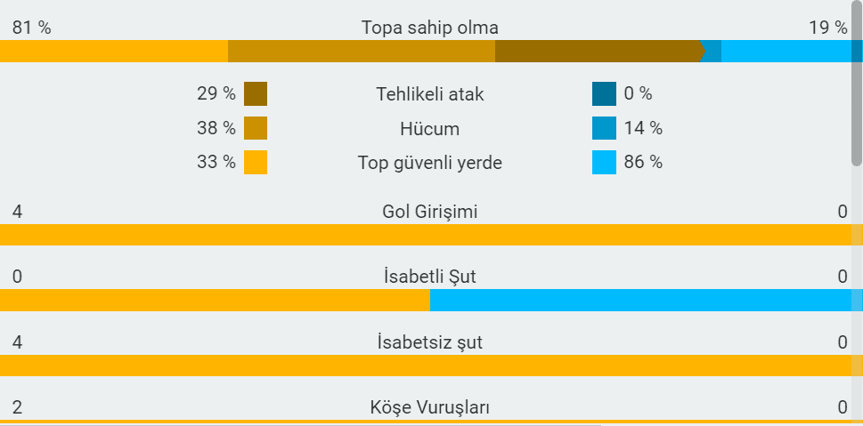Click the orange Top güvenli yerde swatch
Image resolution: width=863 pixels, height=426 pixels.
click(x=256, y=163)
